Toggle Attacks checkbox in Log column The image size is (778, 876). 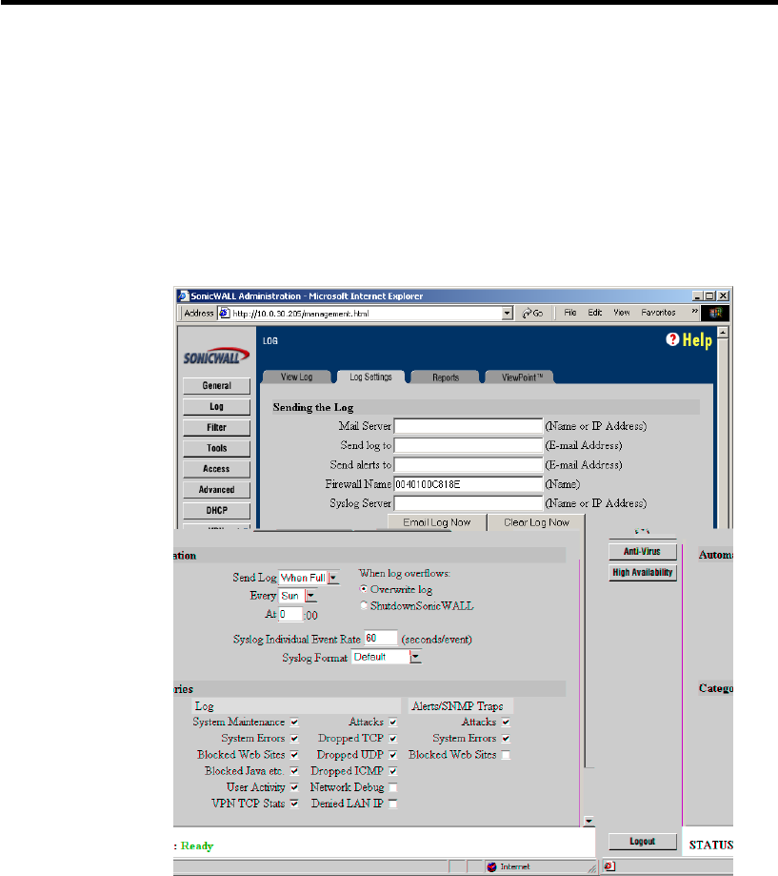click(x=393, y=722)
